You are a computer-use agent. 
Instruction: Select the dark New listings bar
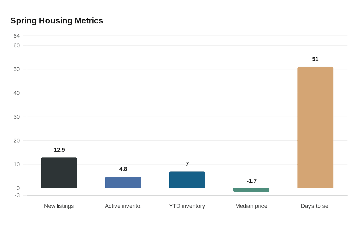59,173
